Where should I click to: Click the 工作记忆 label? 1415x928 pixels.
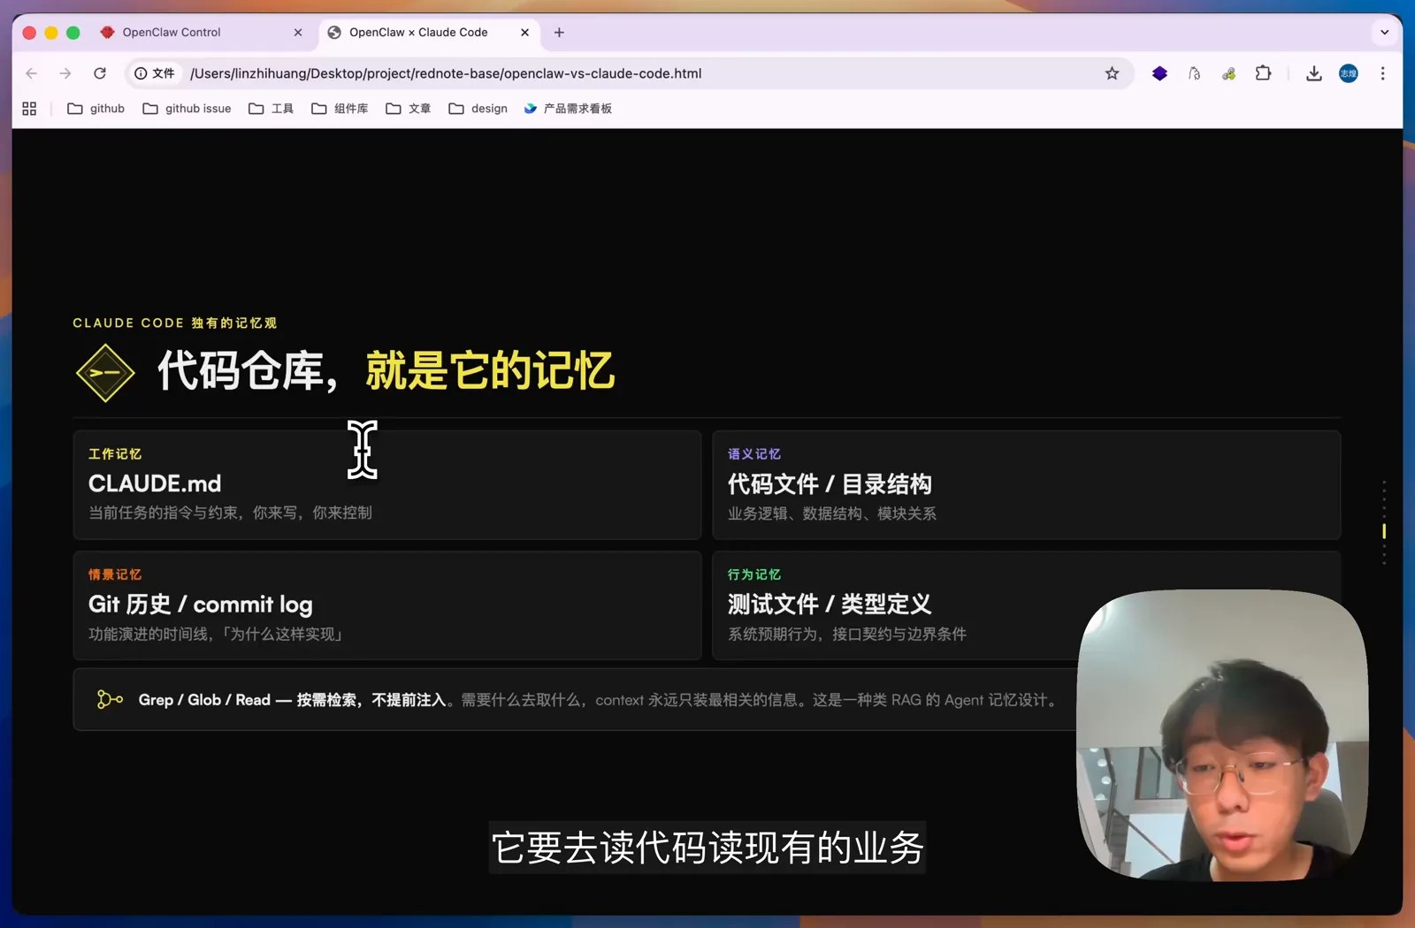tap(115, 453)
